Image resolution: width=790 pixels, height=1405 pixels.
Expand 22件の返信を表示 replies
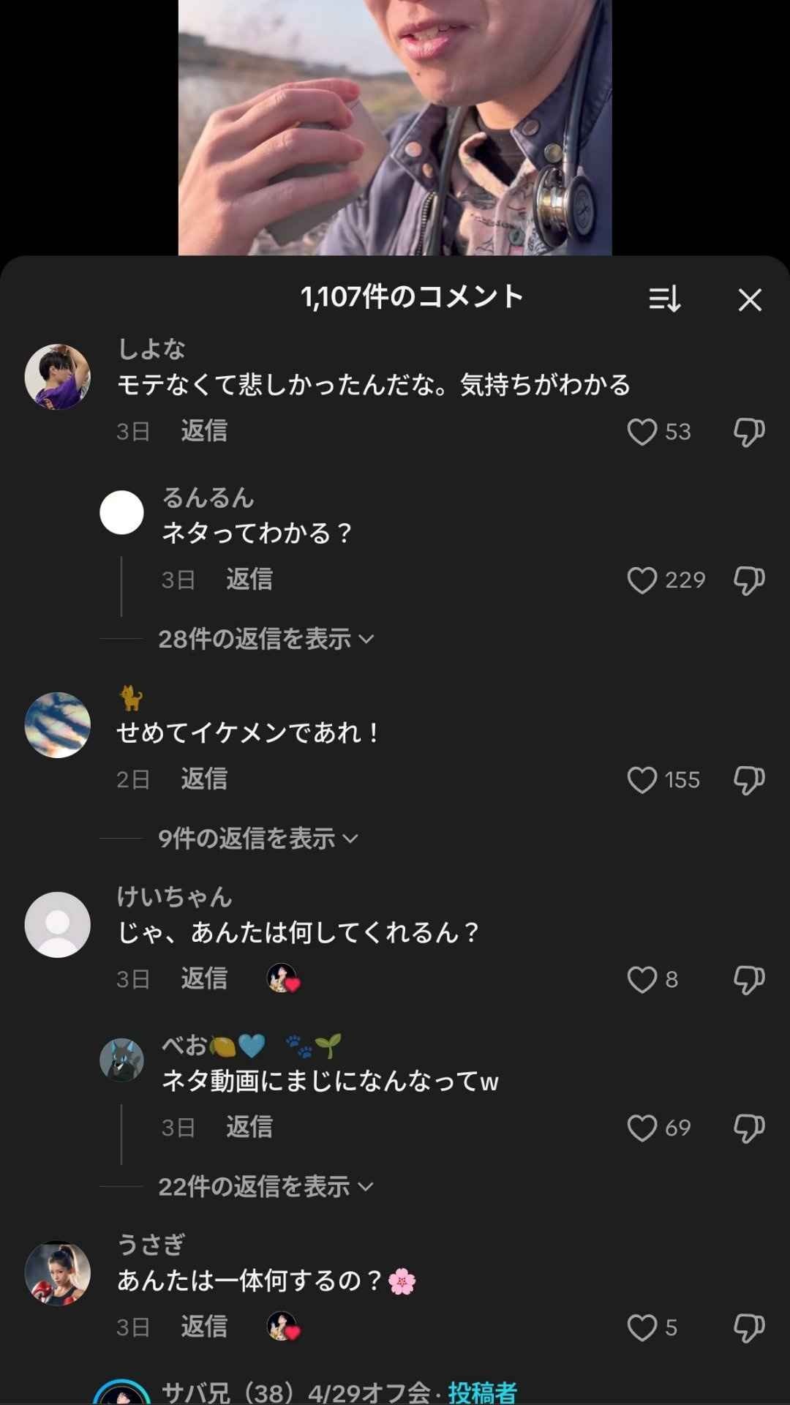point(265,1186)
